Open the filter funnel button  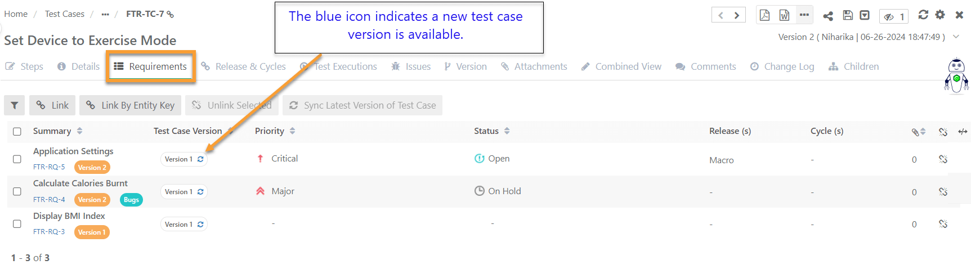(x=15, y=105)
